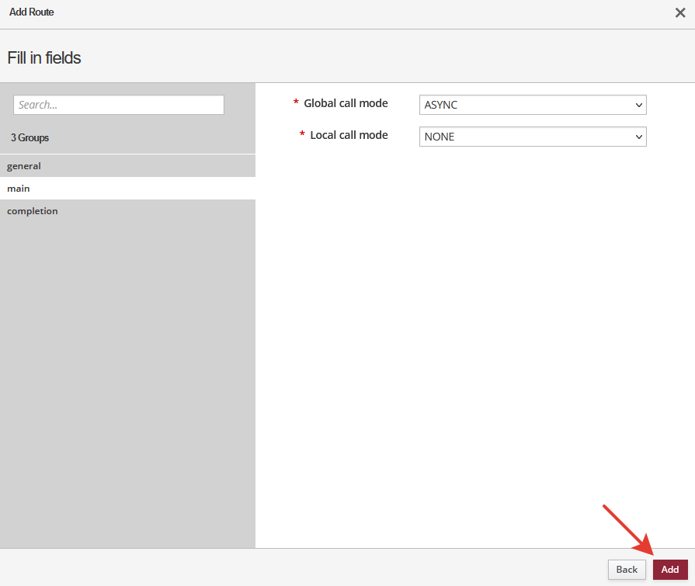Click the chevron arrow on the ASYNC combo box
695x586 pixels.
coord(638,105)
